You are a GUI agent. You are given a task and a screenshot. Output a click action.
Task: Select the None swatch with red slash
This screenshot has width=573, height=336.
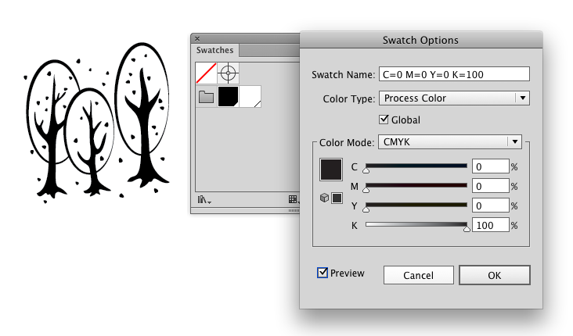tap(206, 73)
